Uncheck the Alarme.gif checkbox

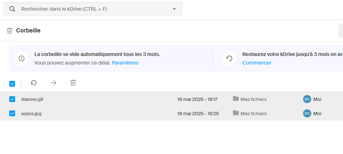click(12, 99)
